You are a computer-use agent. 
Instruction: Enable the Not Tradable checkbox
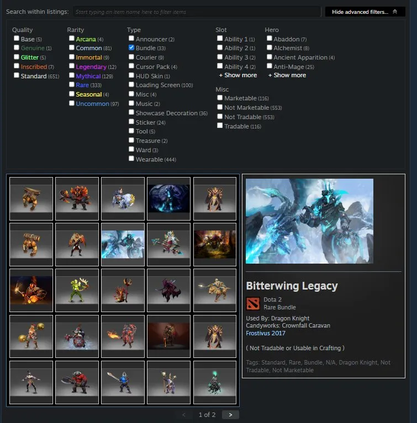(x=220, y=116)
